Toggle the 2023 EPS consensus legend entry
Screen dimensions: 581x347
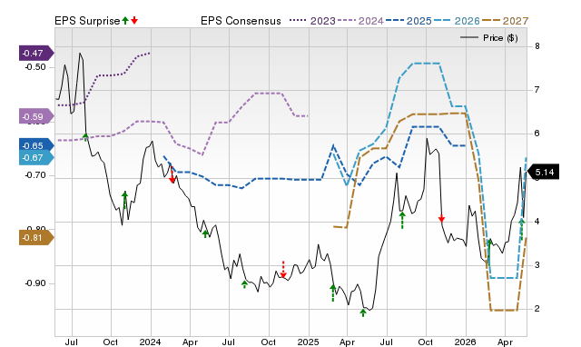coord(312,21)
